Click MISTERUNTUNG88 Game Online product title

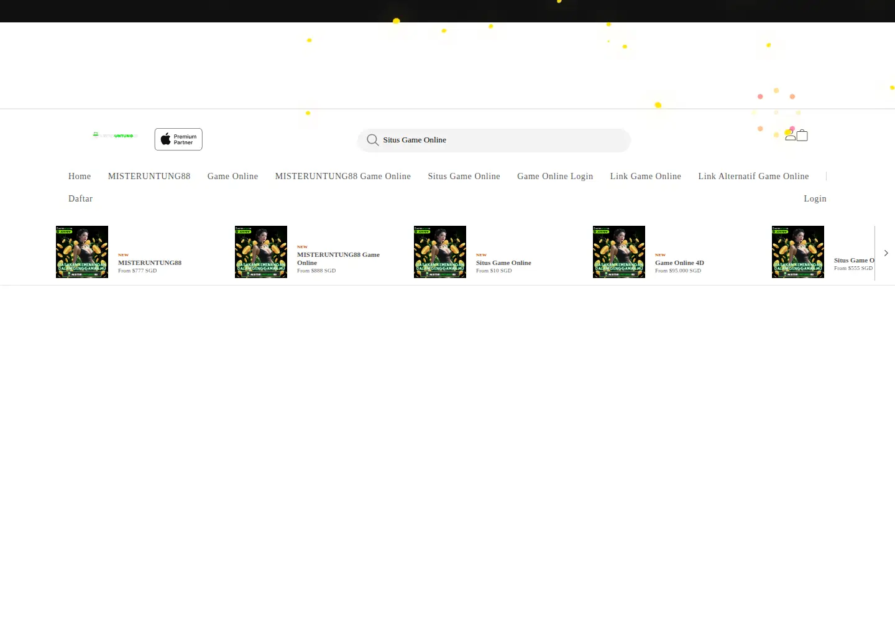[x=338, y=259]
